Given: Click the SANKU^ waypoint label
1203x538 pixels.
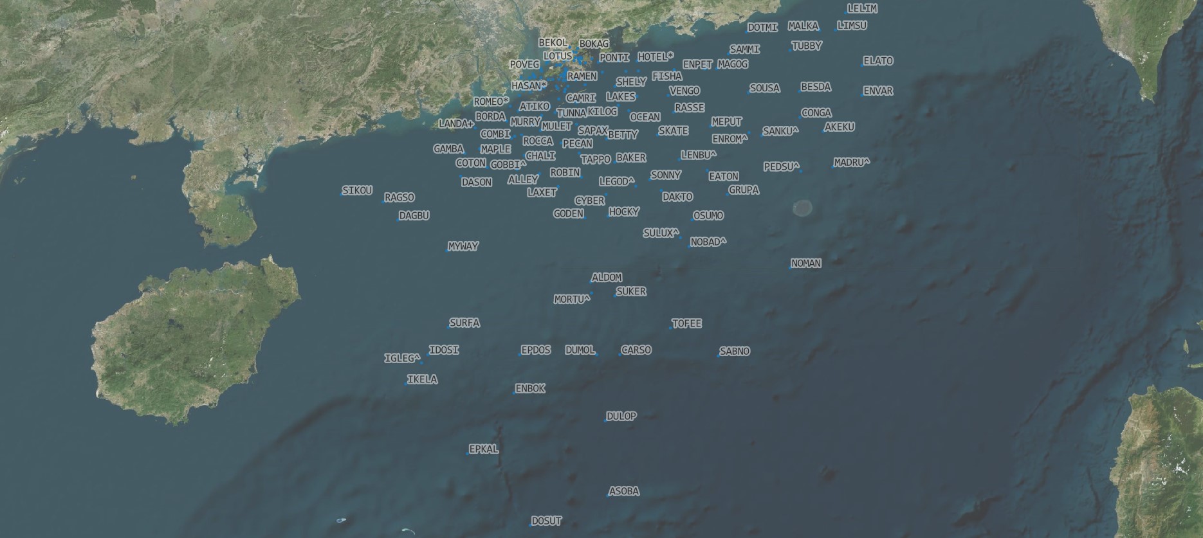Looking at the screenshot, I should (780, 132).
